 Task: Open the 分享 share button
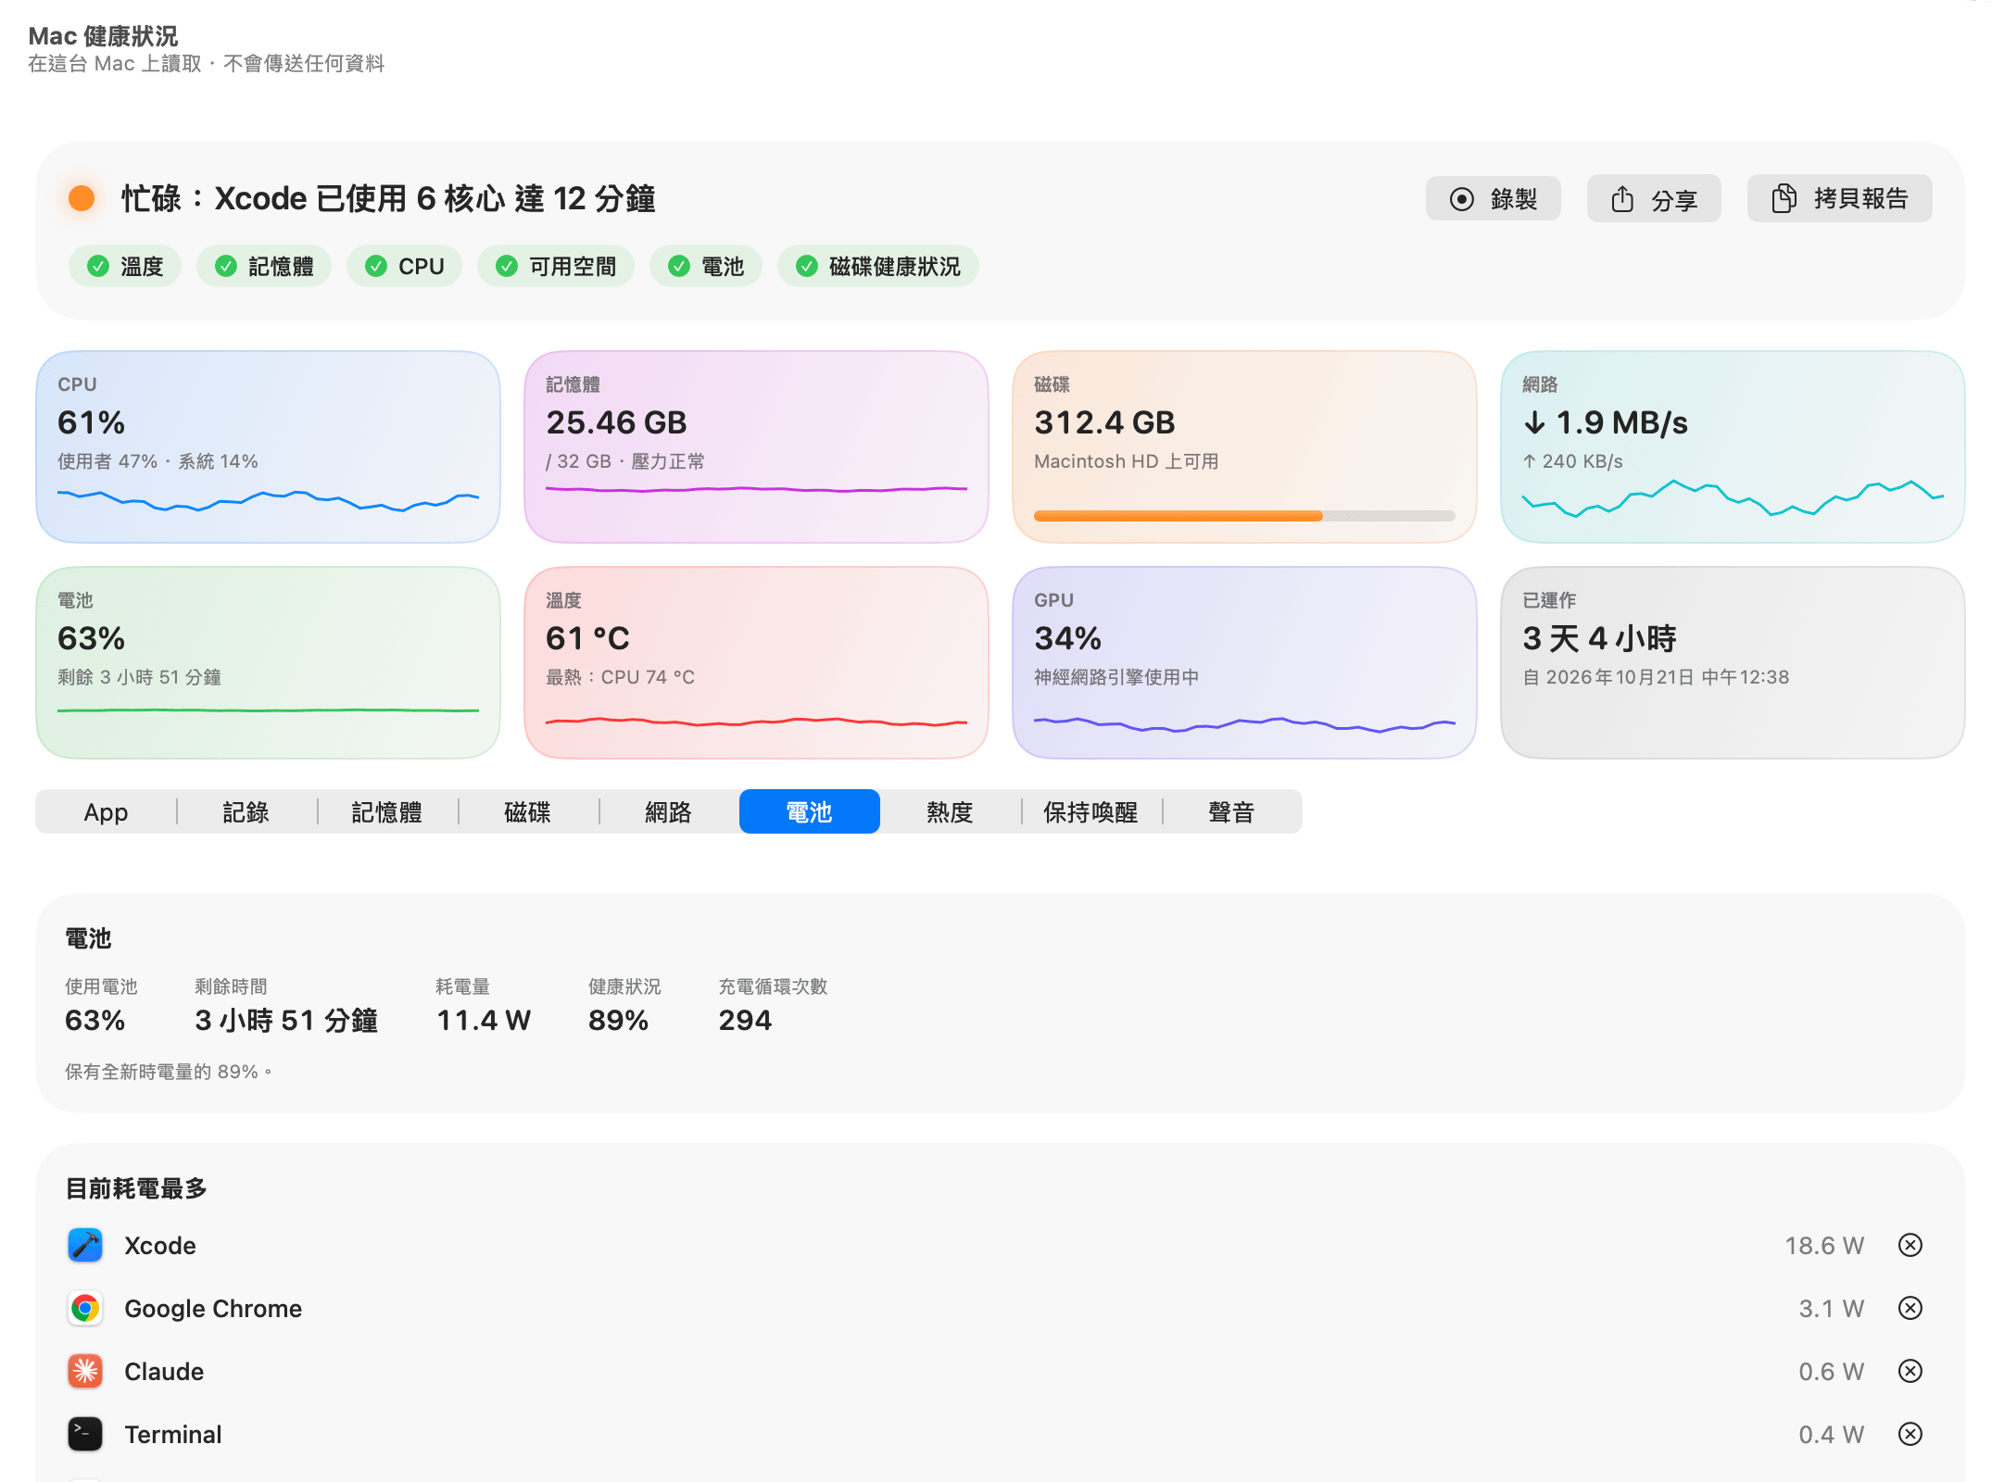pyautogui.click(x=1654, y=198)
